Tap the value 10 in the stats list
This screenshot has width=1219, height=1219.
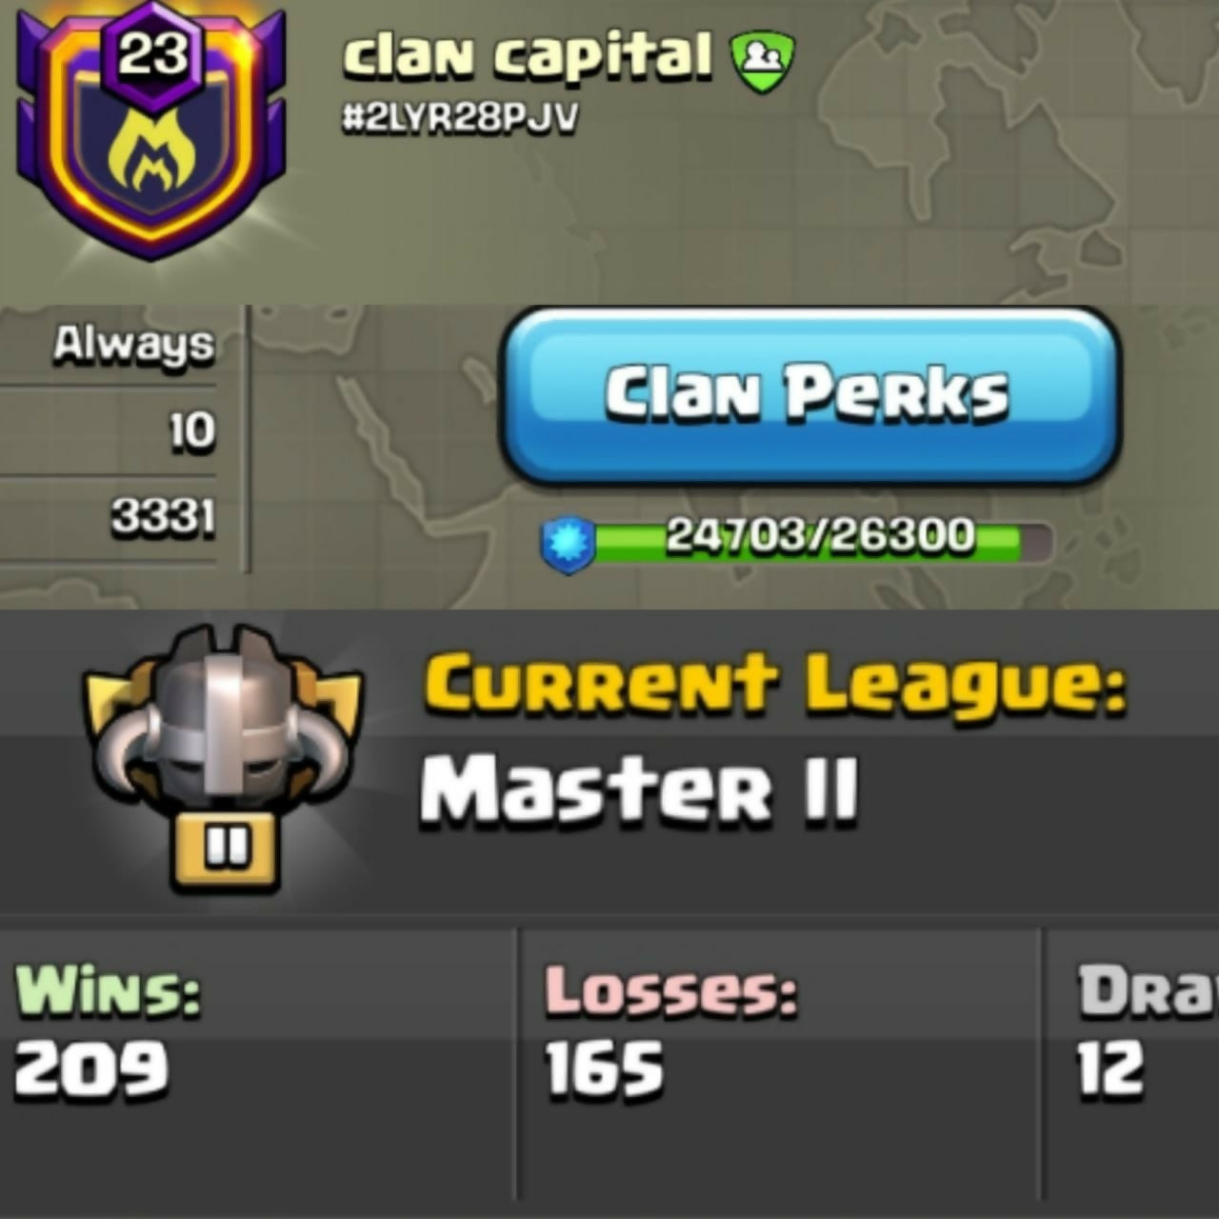[x=192, y=430]
